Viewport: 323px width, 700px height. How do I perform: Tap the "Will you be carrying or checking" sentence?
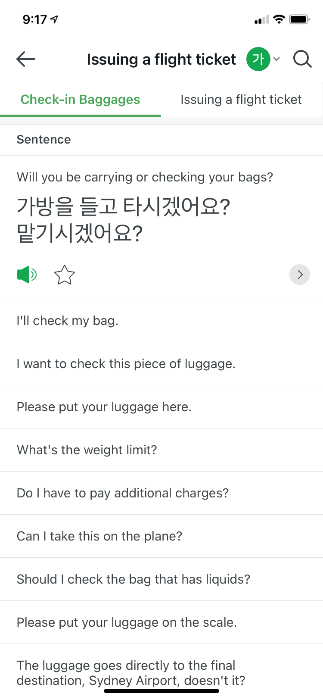pos(145,177)
